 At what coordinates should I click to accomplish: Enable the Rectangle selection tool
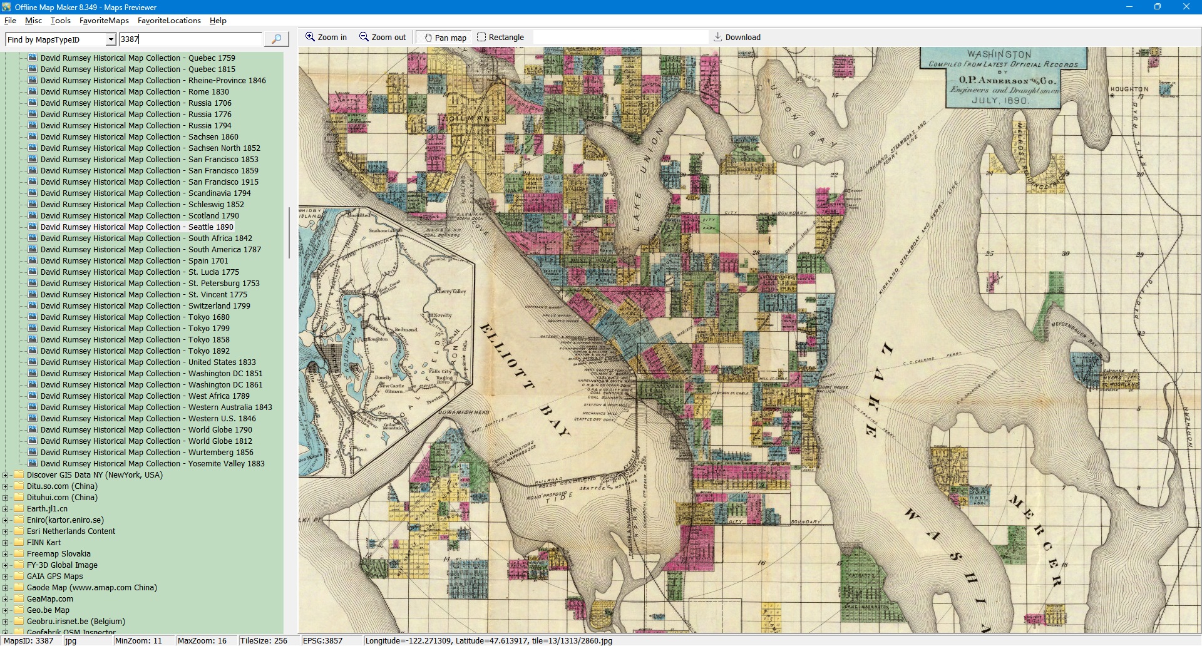click(500, 38)
